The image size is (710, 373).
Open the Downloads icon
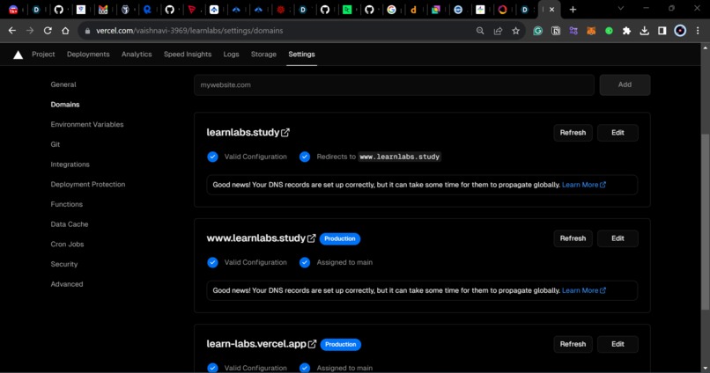tap(644, 31)
